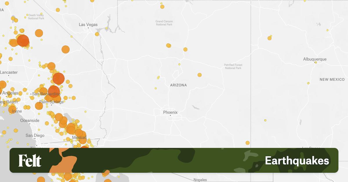Select the orange quake marker near Petrified Forest area
The height and width of the screenshot is (182, 348).
200,75
